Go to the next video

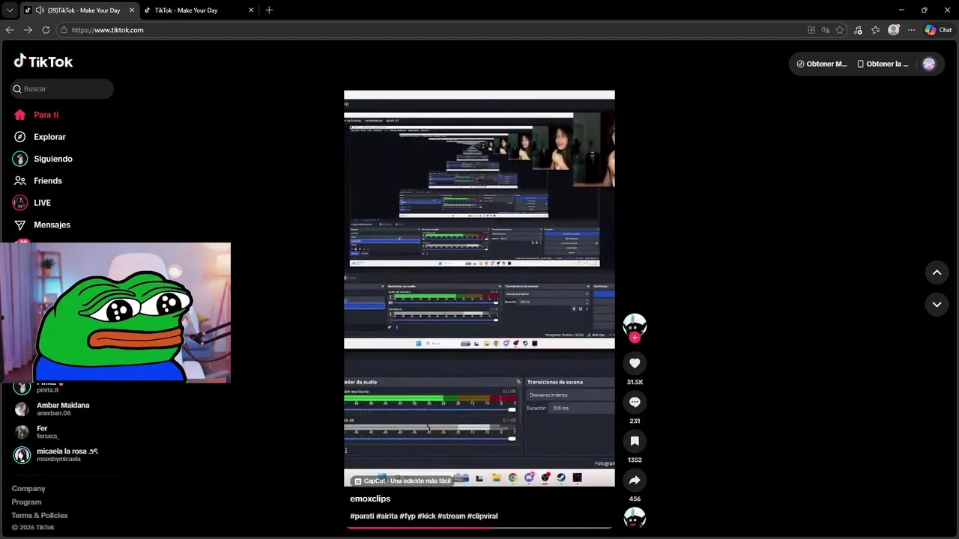coord(937,304)
